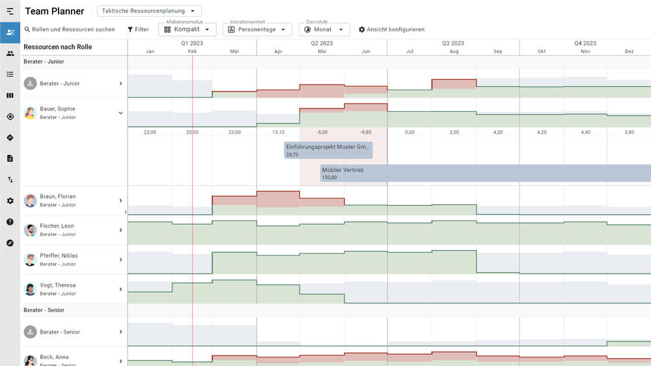Click the generic Berater - Junior role avatar
Image resolution: width=651 pixels, height=366 pixels.
pyautogui.click(x=30, y=83)
